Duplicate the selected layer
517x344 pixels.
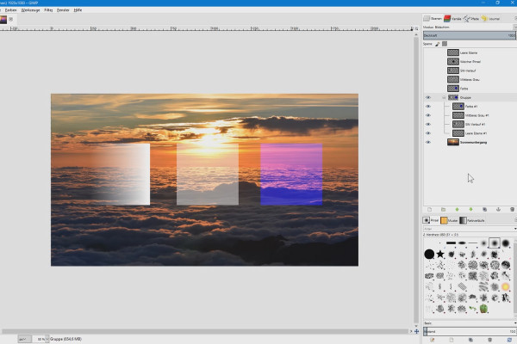tap(484, 209)
